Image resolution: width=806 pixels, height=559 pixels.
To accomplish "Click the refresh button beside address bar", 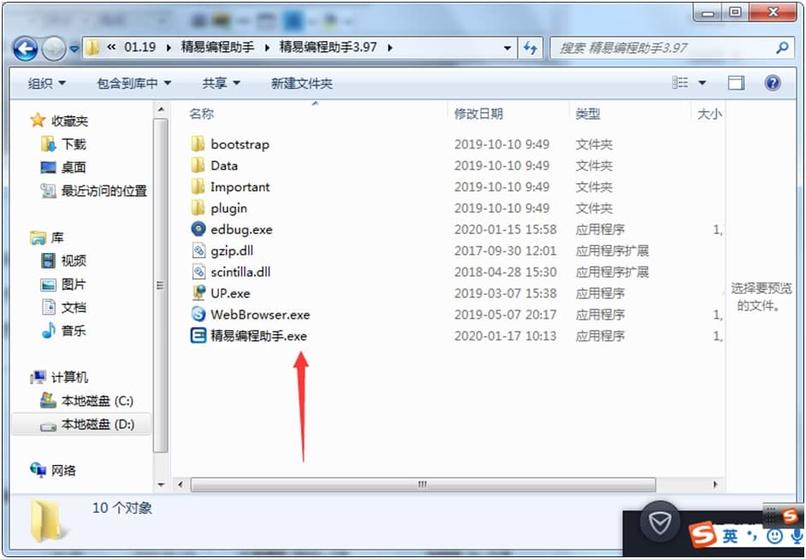I will [x=530, y=48].
